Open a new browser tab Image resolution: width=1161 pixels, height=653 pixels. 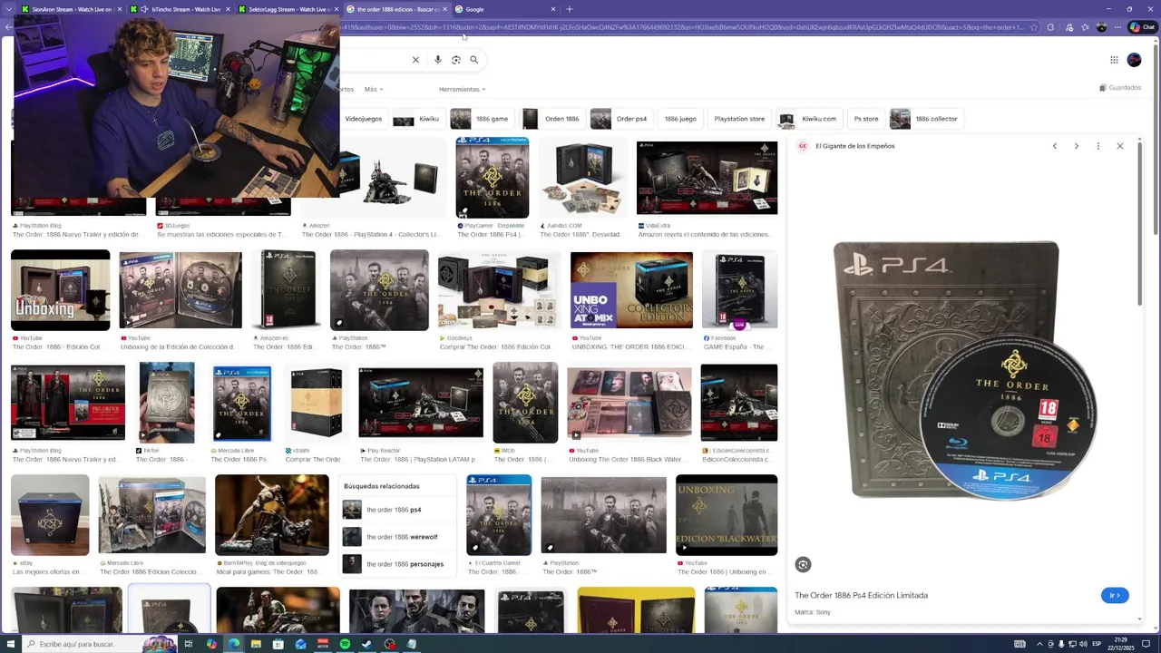tap(569, 9)
